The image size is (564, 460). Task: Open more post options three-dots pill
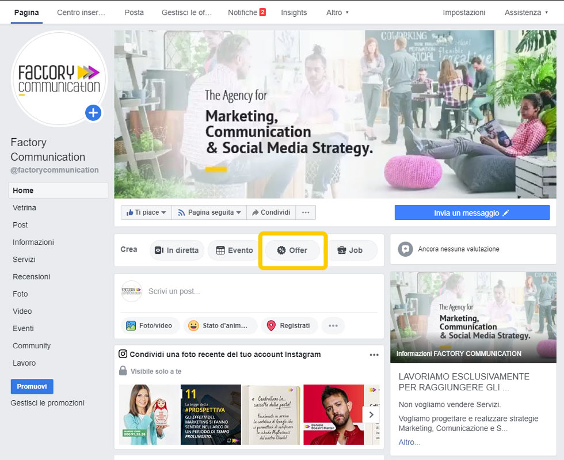[x=333, y=325]
